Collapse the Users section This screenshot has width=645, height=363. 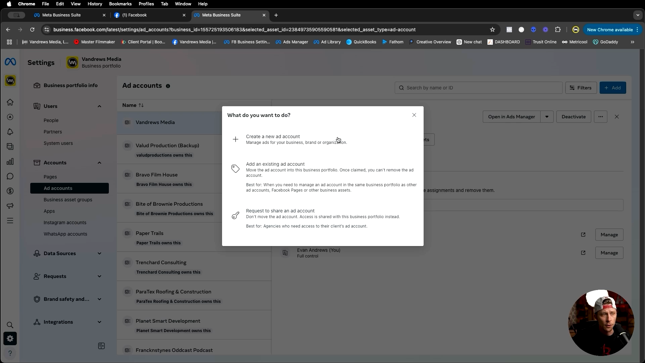pyautogui.click(x=99, y=106)
